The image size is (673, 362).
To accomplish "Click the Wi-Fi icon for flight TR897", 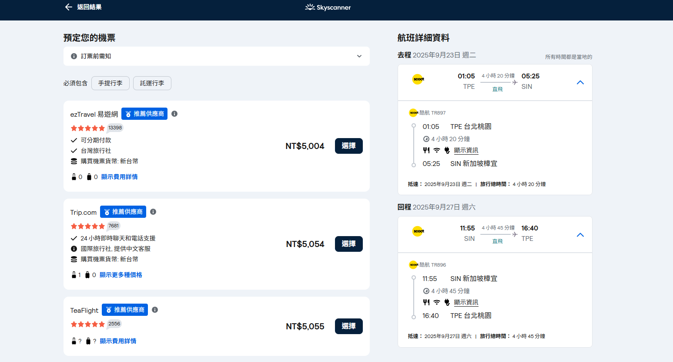I will 437,150.
